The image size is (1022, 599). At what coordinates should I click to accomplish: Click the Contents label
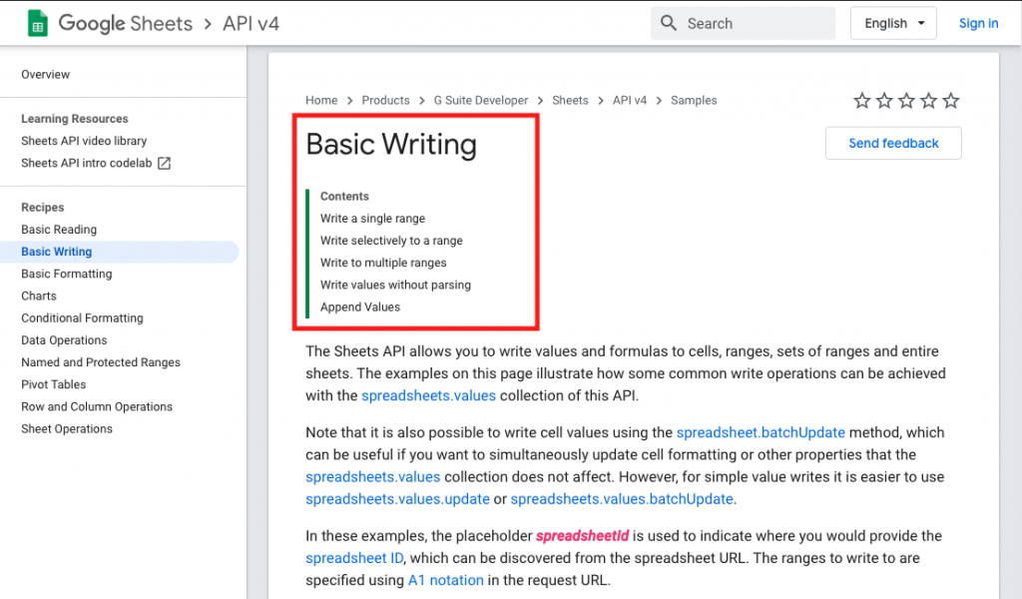point(344,197)
